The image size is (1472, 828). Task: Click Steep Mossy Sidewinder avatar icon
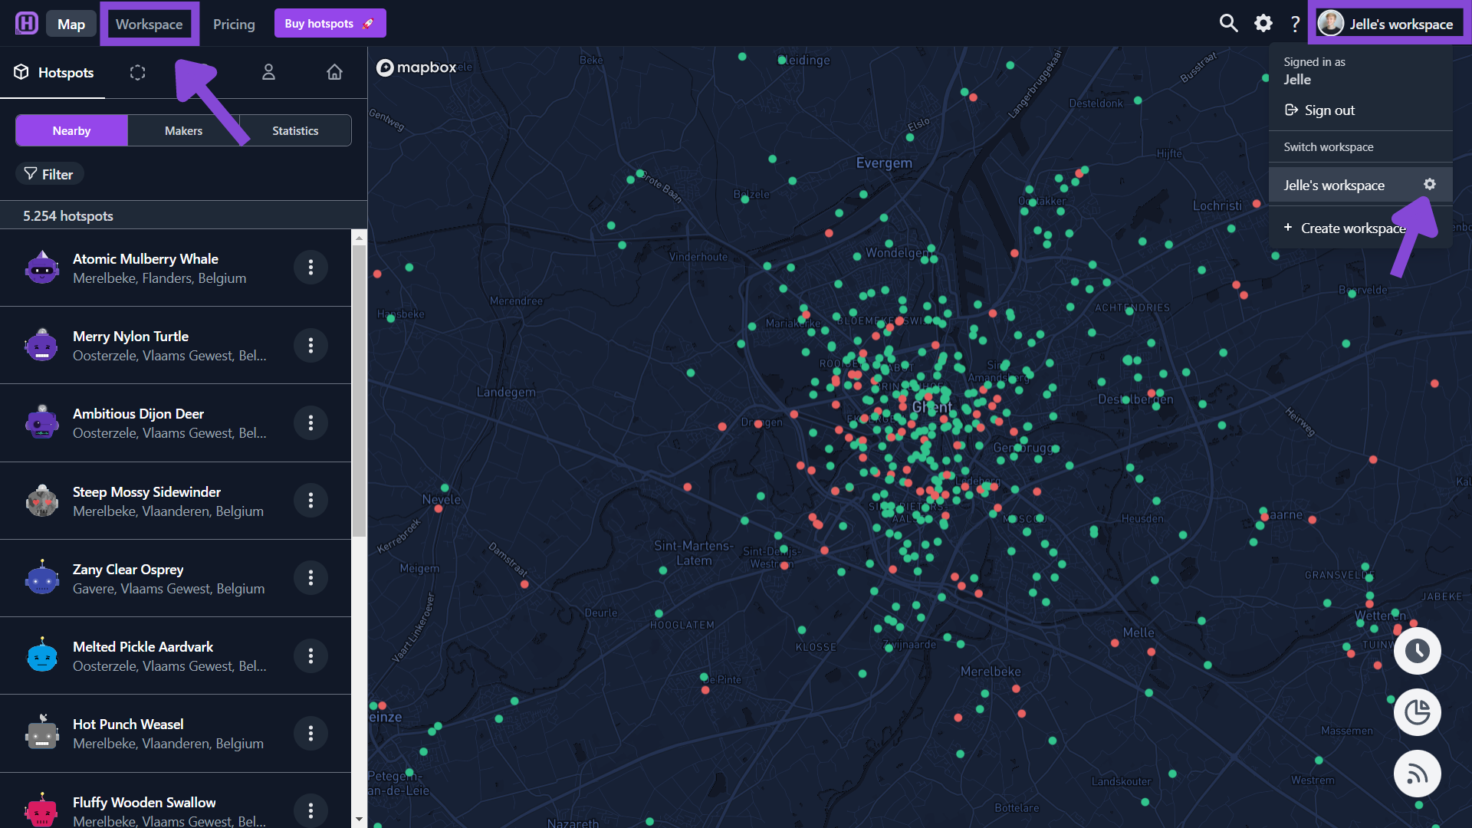pyautogui.click(x=42, y=501)
